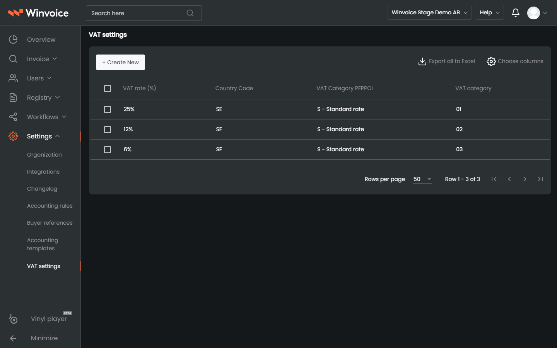
Task: Tick the checkbox for the 25% VAT row
Action: point(108,109)
